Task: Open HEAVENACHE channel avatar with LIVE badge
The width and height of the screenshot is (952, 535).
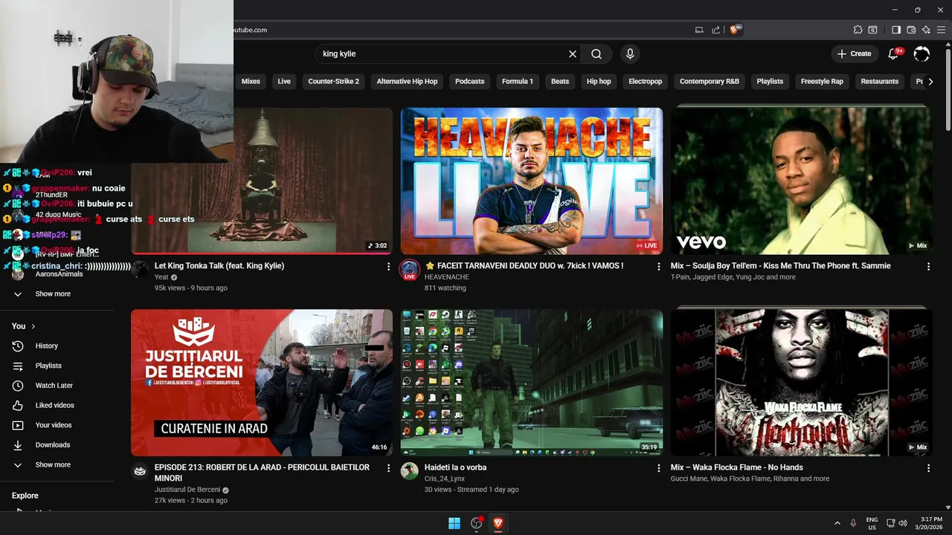Action: click(410, 270)
